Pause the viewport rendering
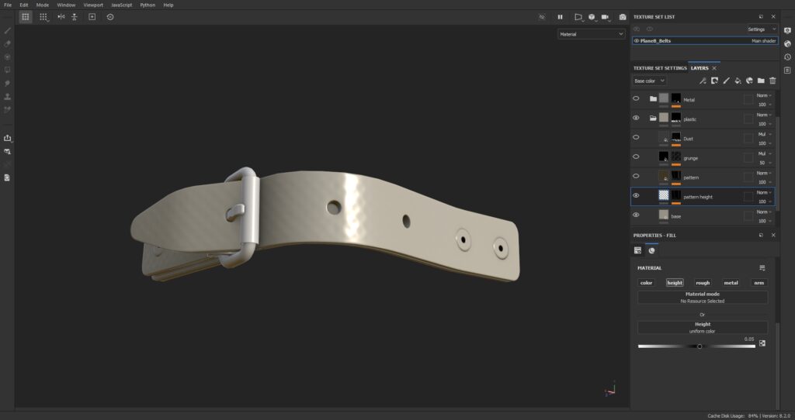Viewport: 795px width, 420px height. click(x=561, y=17)
